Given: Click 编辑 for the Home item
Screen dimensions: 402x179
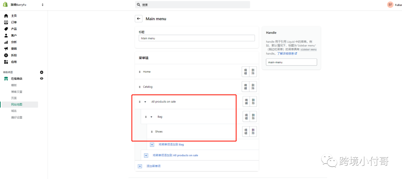Looking at the screenshot, I should (x=246, y=72).
